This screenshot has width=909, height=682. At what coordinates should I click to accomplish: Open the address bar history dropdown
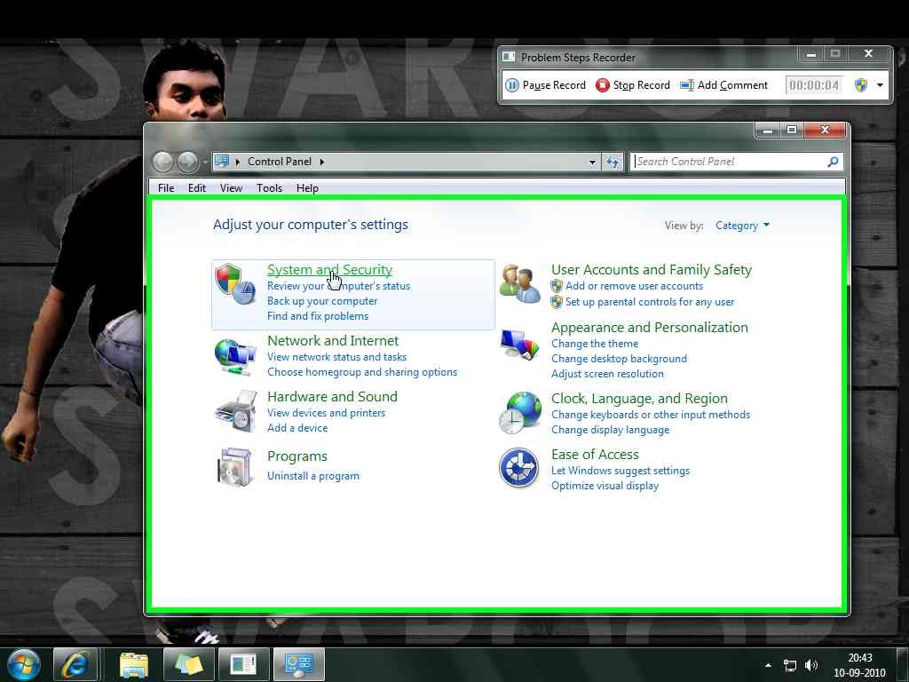tap(591, 162)
